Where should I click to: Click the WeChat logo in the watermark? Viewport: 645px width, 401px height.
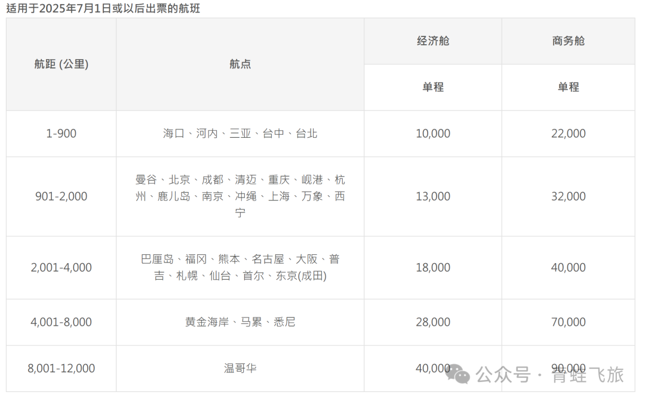tap(459, 374)
